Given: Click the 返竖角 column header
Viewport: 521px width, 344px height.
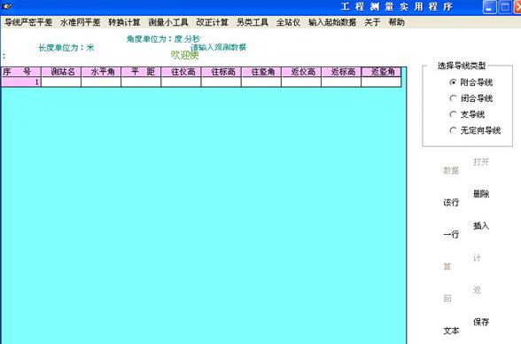Looking at the screenshot, I should coord(381,72).
